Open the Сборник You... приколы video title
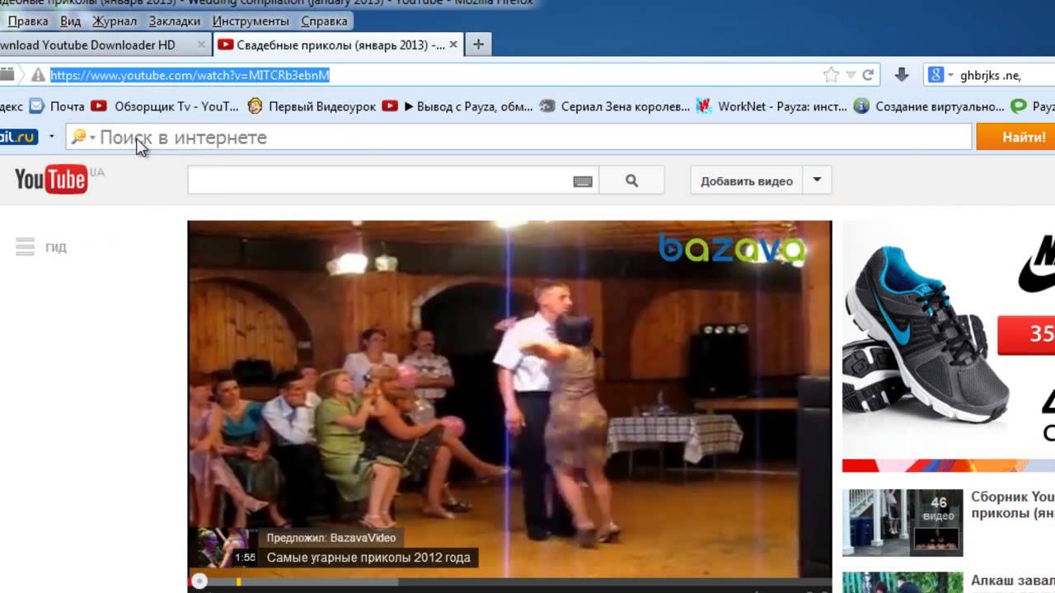 [1013, 505]
